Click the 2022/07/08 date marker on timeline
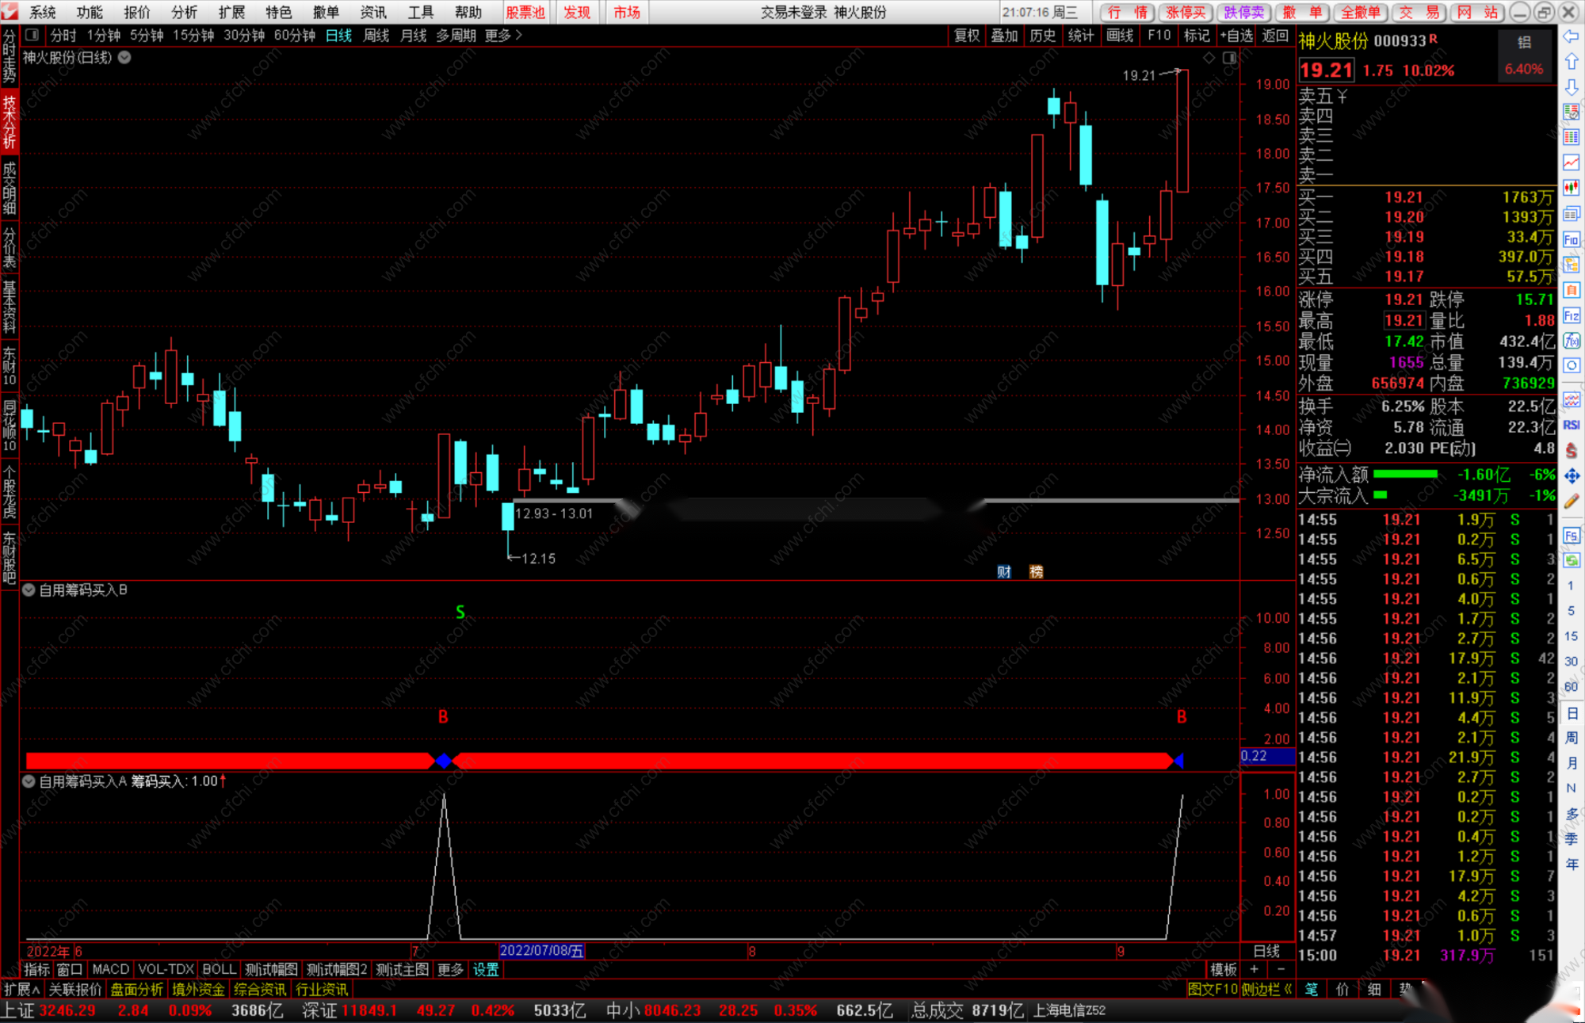The width and height of the screenshot is (1585, 1023). coord(541,951)
